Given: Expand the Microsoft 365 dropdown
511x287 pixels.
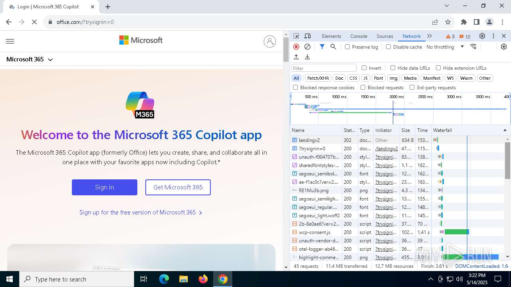Looking at the screenshot, I should pos(30,59).
